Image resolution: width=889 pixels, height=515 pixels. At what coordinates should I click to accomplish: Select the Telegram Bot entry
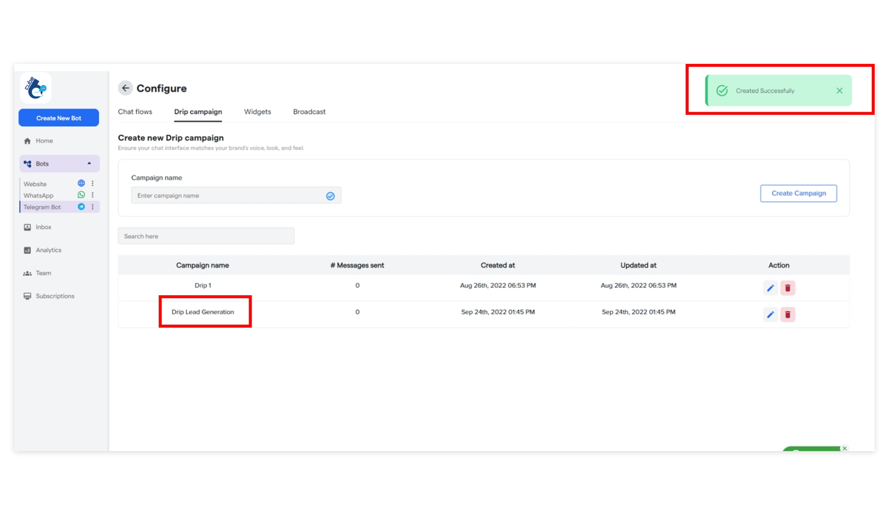tap(42, 207)
